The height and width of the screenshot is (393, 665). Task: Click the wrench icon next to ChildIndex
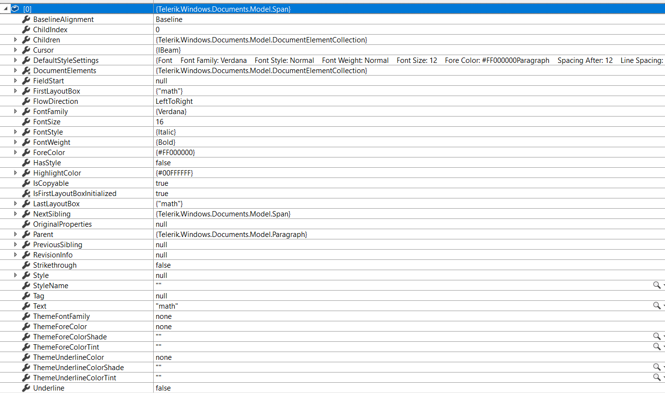26,30
